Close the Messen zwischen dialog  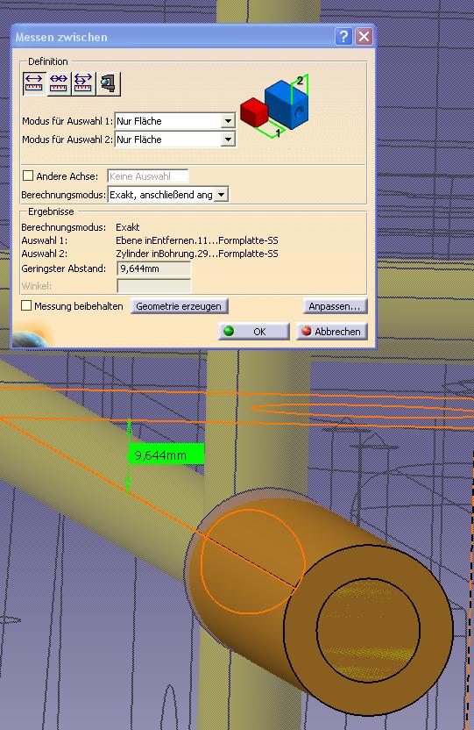coord(364,37)
